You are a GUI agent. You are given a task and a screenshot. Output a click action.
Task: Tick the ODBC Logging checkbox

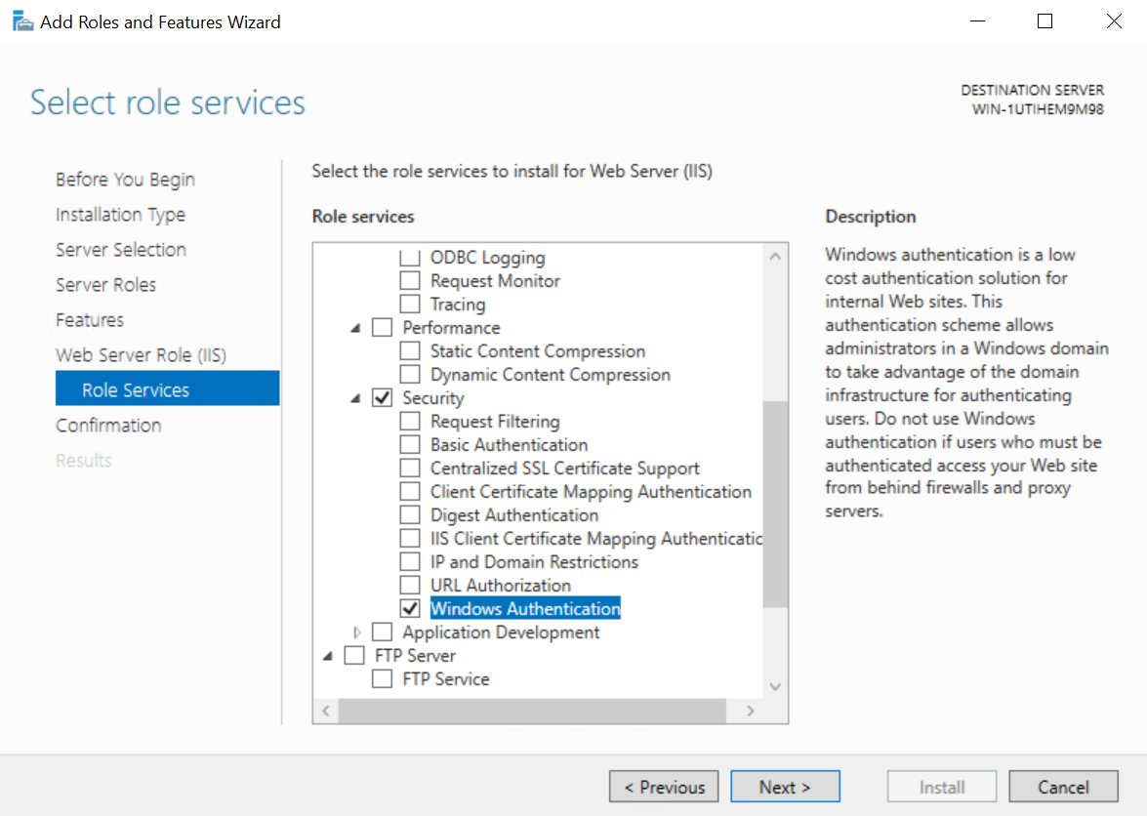coord(410,258)
